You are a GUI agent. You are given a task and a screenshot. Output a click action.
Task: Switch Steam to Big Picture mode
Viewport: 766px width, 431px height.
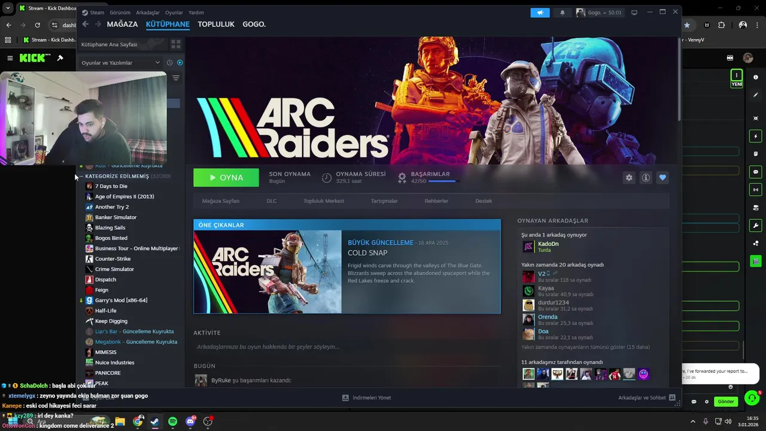point(634,12)
